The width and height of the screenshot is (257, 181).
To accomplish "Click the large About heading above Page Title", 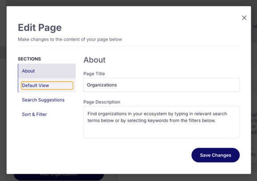I will tap(94, 60).
